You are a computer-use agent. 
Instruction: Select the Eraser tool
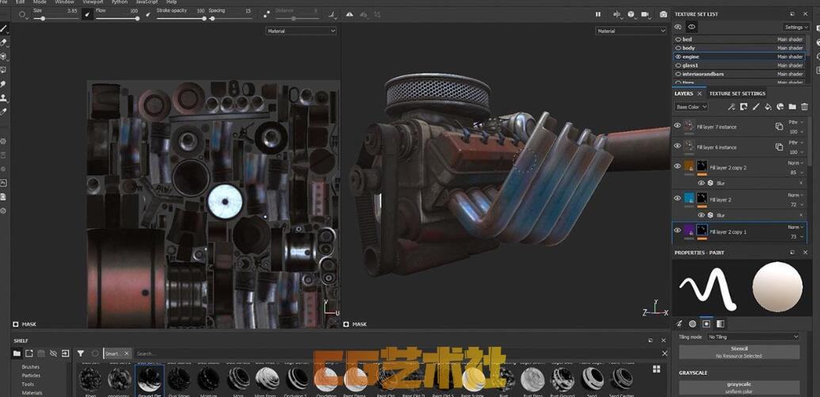(x=4, y=42)
